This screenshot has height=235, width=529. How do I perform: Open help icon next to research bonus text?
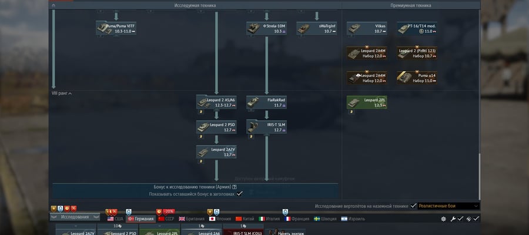point(235,187)
